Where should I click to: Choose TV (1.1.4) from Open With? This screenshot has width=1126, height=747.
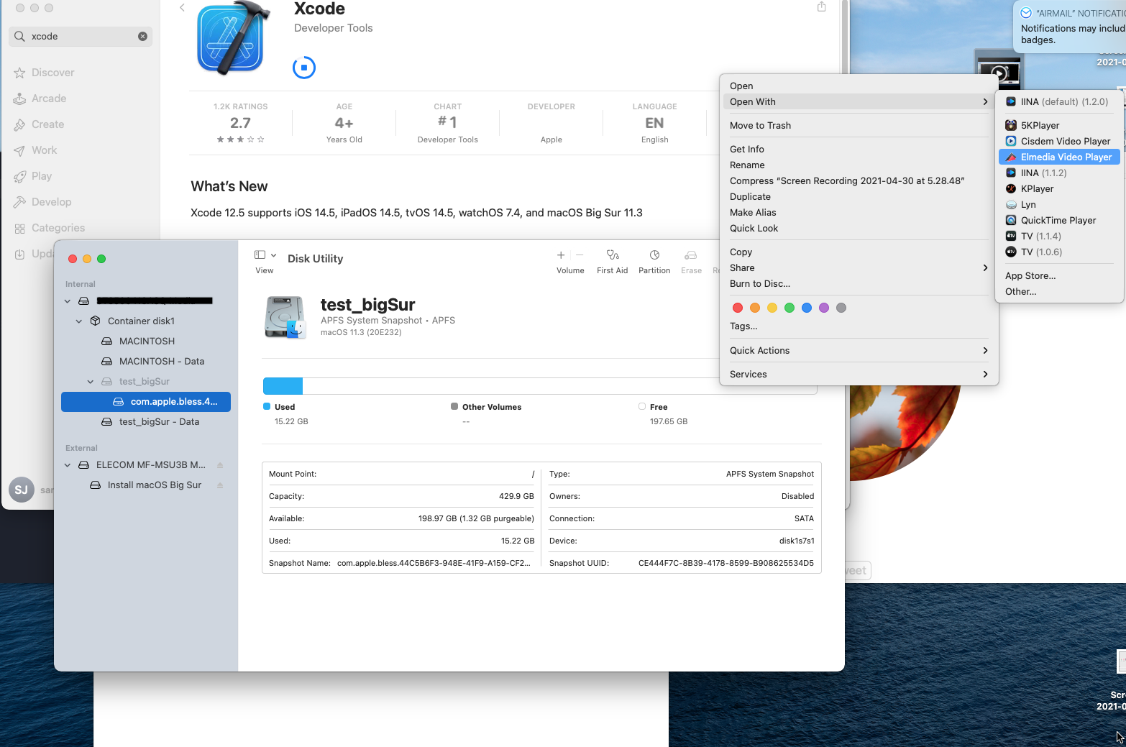coord(1059,236)
